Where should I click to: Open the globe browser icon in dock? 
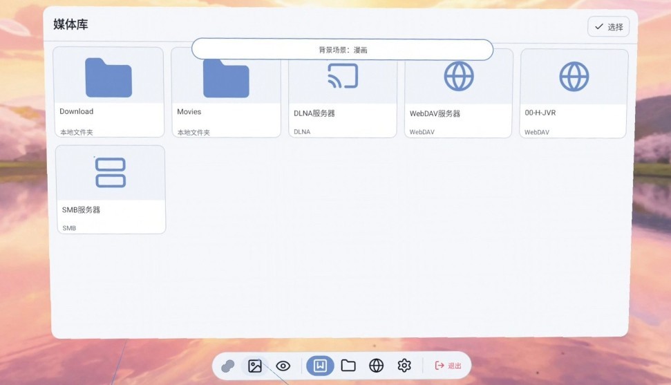pos(376,366)
